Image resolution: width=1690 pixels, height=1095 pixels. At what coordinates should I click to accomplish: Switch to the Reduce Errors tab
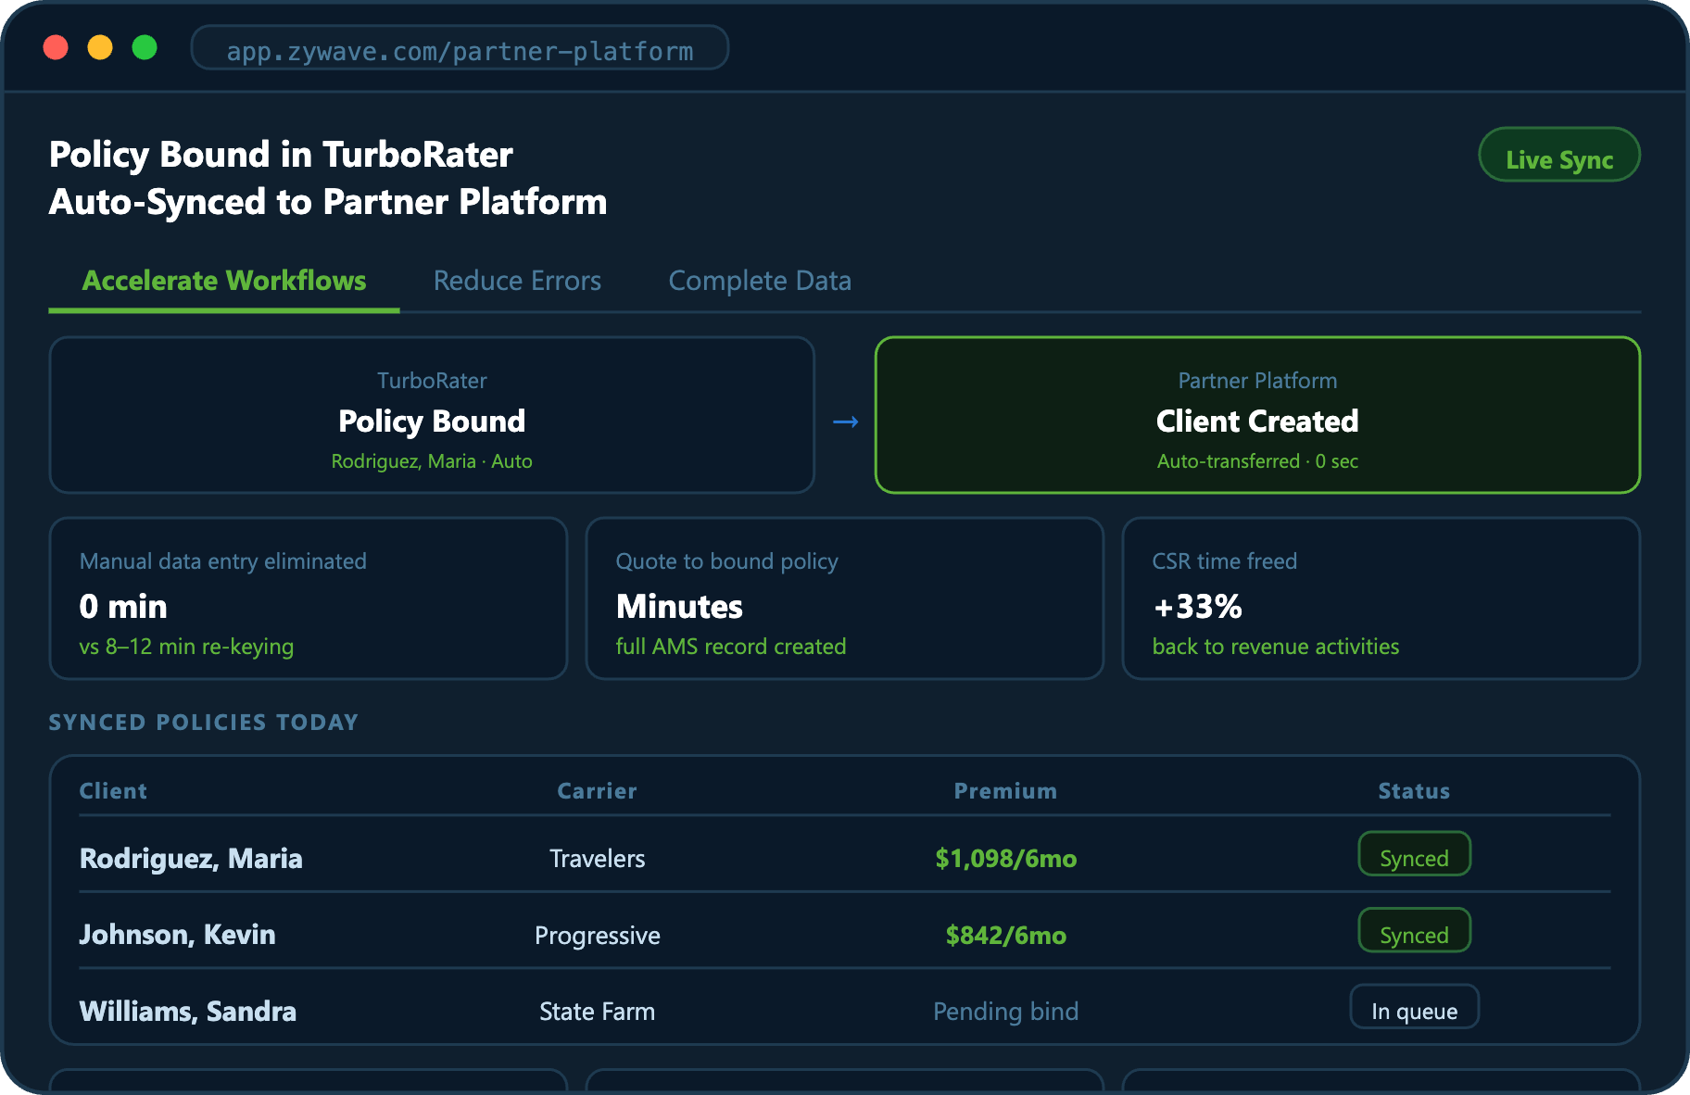click(x=517, y=281)
